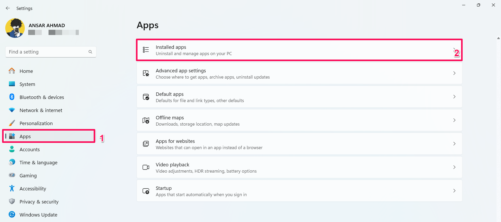Expand Startup chevron
501x222 pixels.
(x=454, y=191)
